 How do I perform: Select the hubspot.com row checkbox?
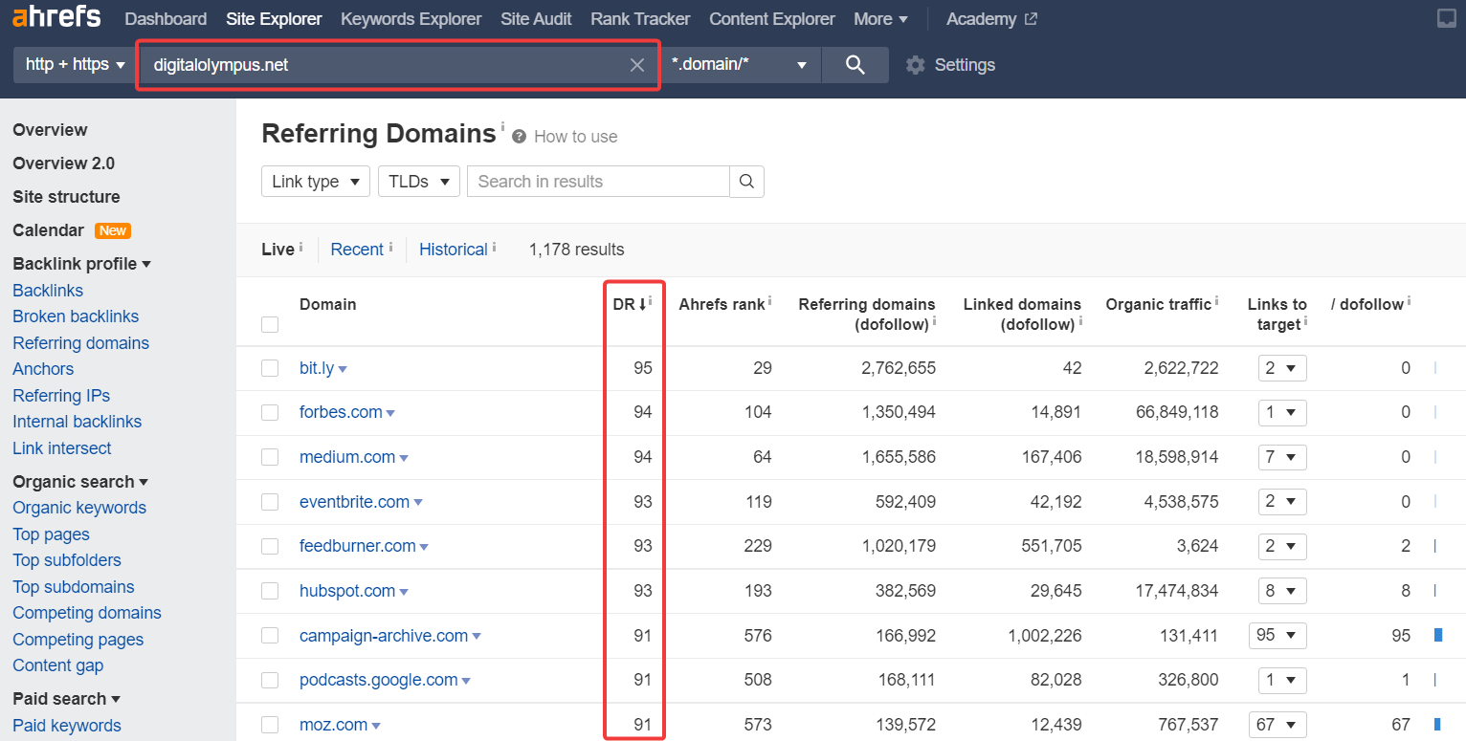click(x=270, y=591)
